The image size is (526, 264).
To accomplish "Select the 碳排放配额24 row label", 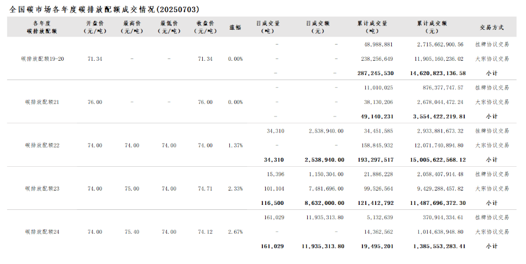I will [42, 232].
